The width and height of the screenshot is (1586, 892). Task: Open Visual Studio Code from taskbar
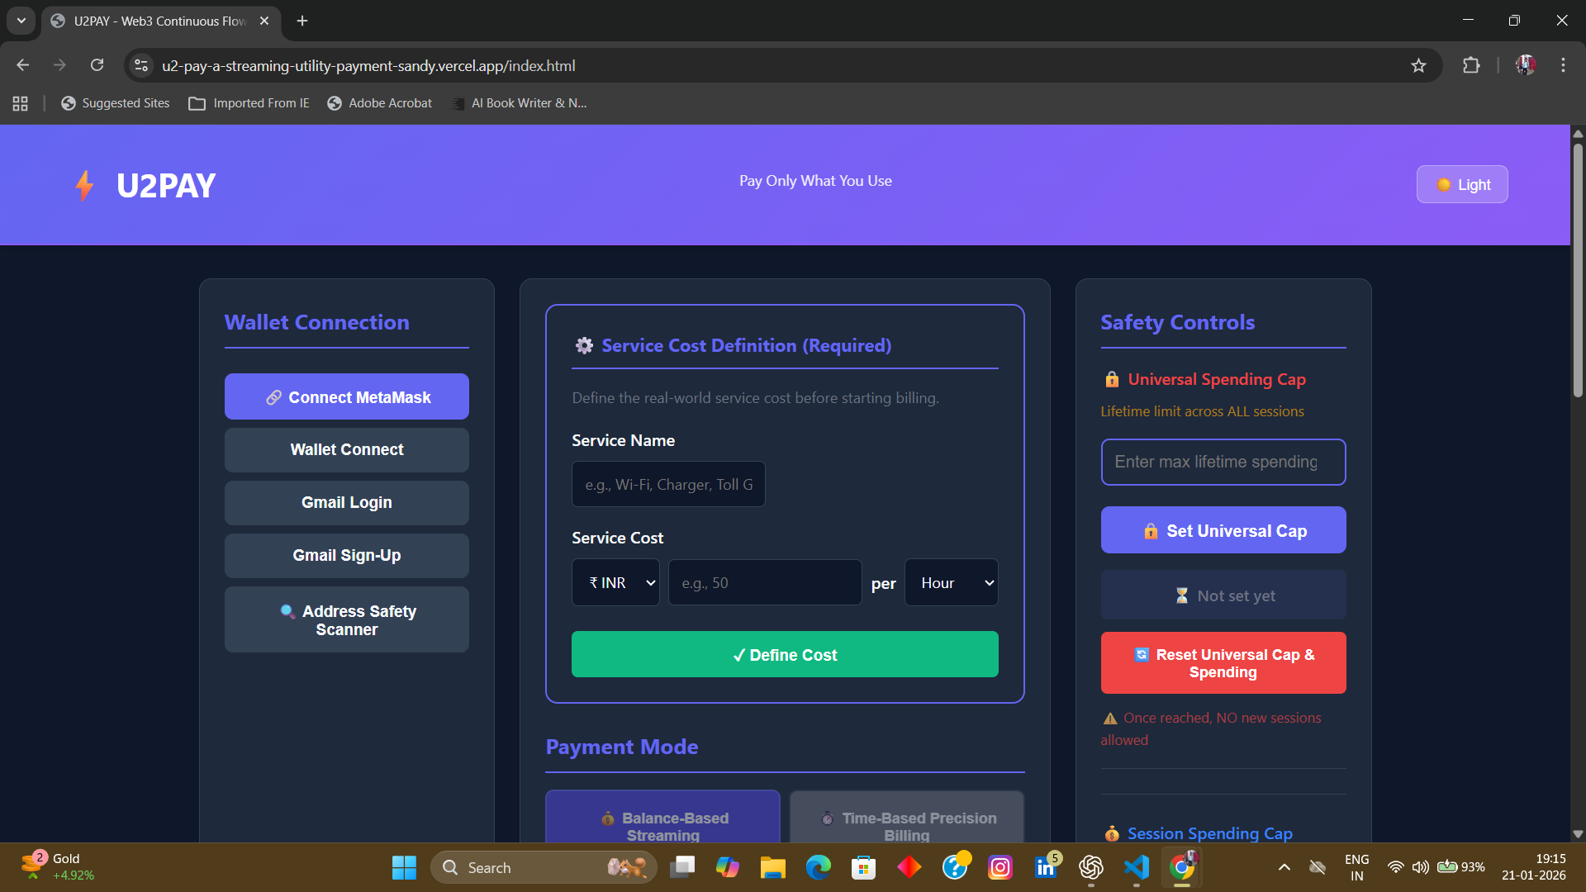1137,867
